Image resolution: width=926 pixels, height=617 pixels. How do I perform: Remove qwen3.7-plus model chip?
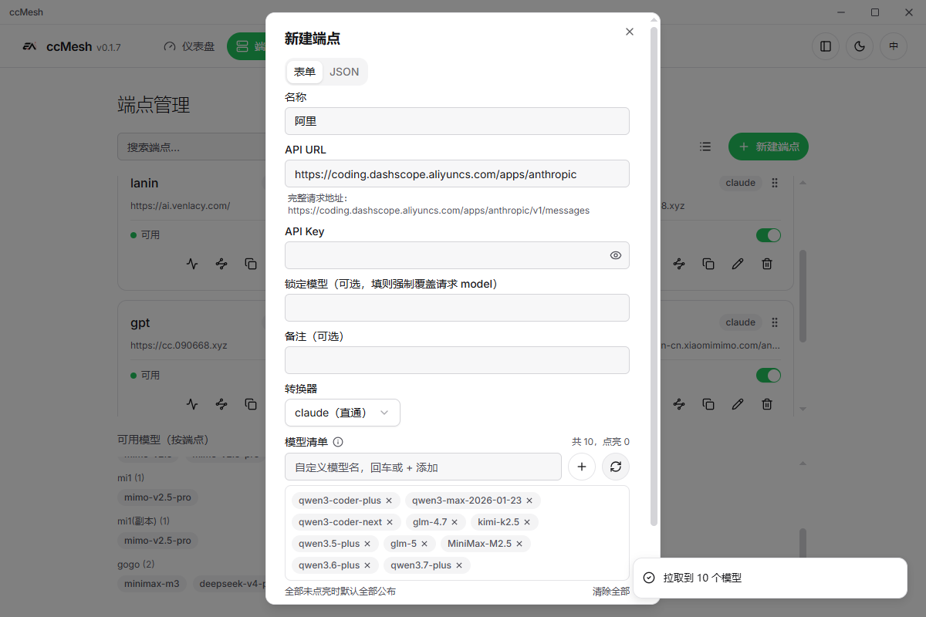[x=459, y=565]
